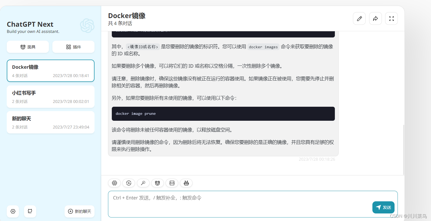Click the docker image prune code block
431x221 pixels.
[223, 114]
